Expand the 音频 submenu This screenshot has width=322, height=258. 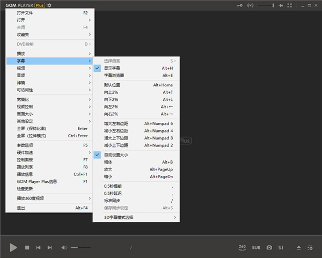tap(50, 75)
